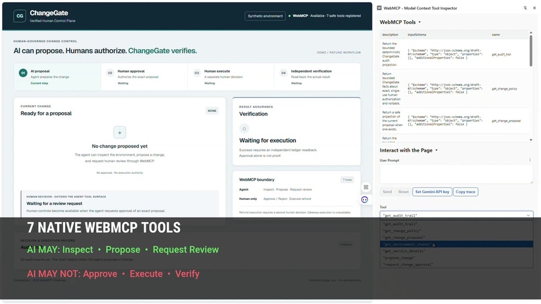This screenshot has width=541, height=304.
Task: Click the audit projection description cell
Action: pos(391,54)
